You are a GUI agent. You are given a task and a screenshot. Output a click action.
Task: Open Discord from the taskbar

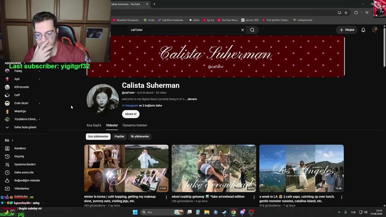[242, 212]
